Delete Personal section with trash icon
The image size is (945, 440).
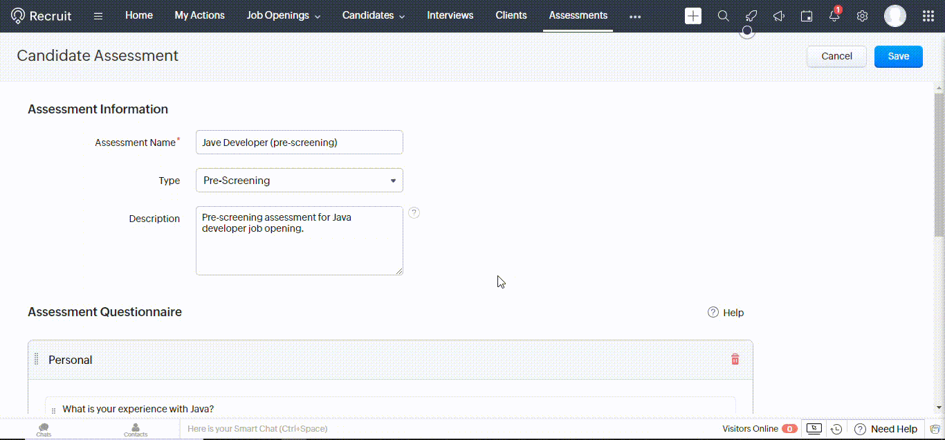735,359
